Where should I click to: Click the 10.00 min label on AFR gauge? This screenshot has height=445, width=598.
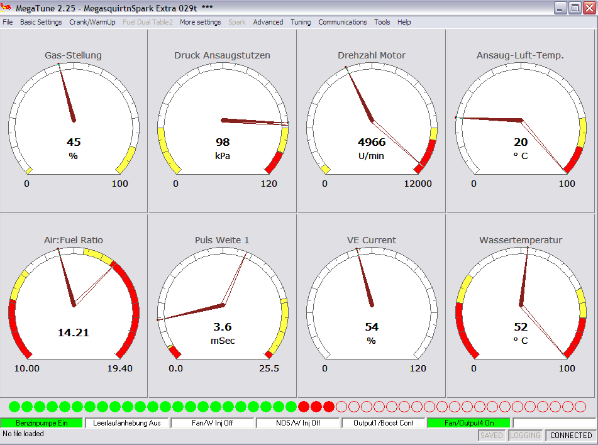point(26,368)
